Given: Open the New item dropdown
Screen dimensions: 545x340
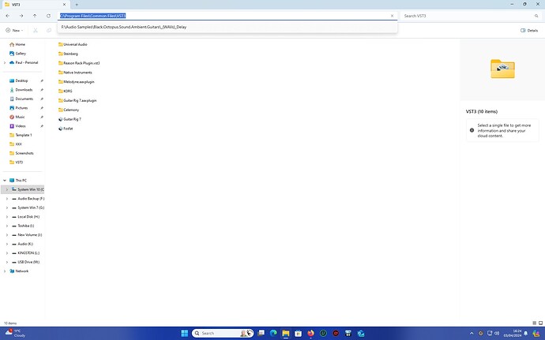Looking at the screenshot, I should [x=14, y=31].
